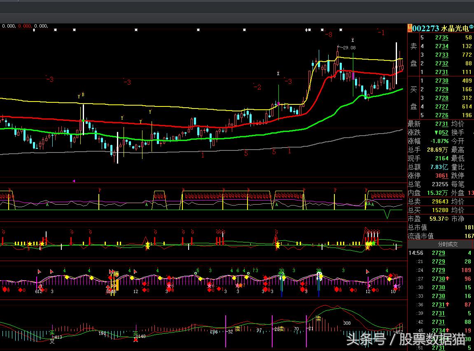Click the 市盈 value 59.37
474x351 pixels.
coord(437,219)
